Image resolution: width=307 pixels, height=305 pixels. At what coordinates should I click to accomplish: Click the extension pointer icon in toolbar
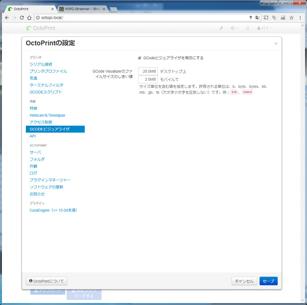(x=274, y=18)
